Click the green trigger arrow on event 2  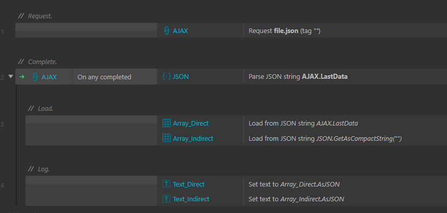coord(22,77)
